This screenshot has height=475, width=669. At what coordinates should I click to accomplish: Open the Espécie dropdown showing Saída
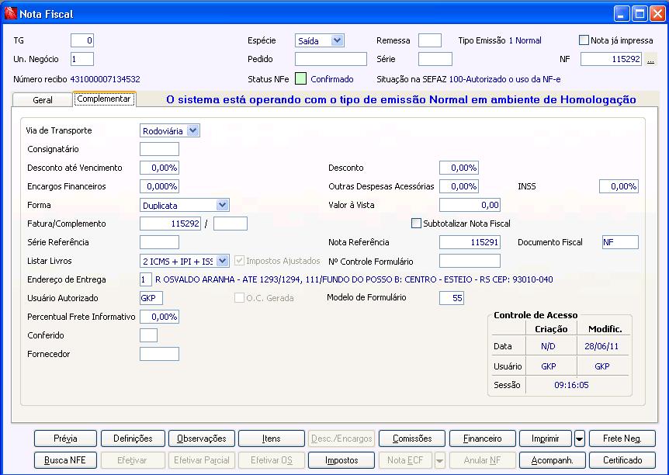320,40
